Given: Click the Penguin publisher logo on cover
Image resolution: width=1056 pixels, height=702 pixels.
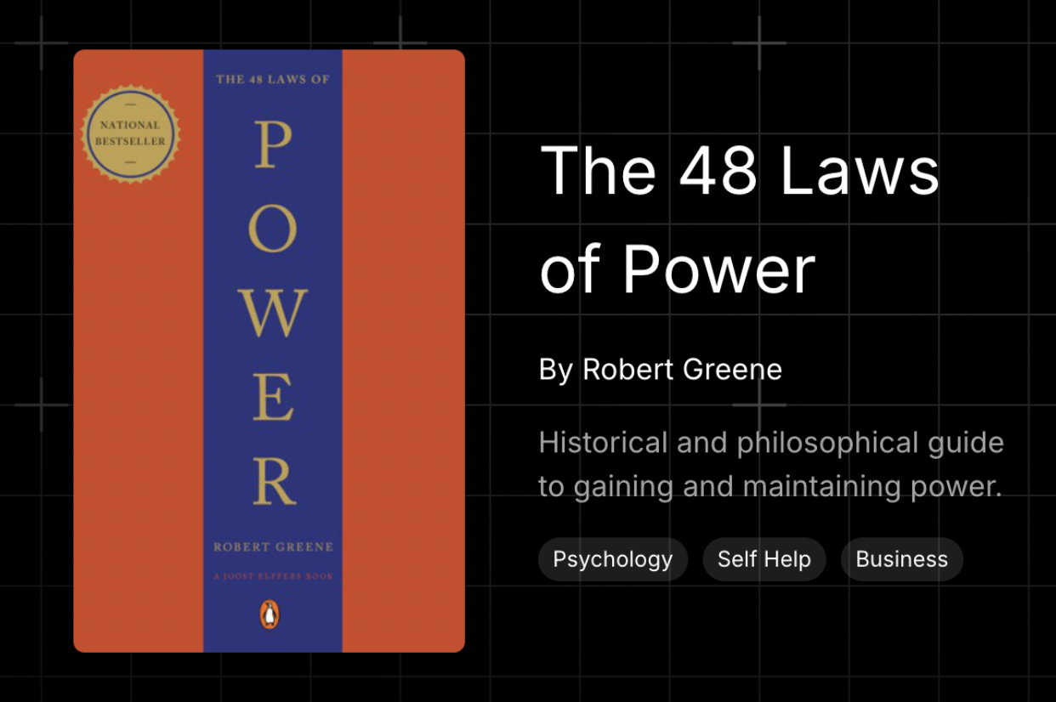Looking at the screenshot, I should click(270, 614).
